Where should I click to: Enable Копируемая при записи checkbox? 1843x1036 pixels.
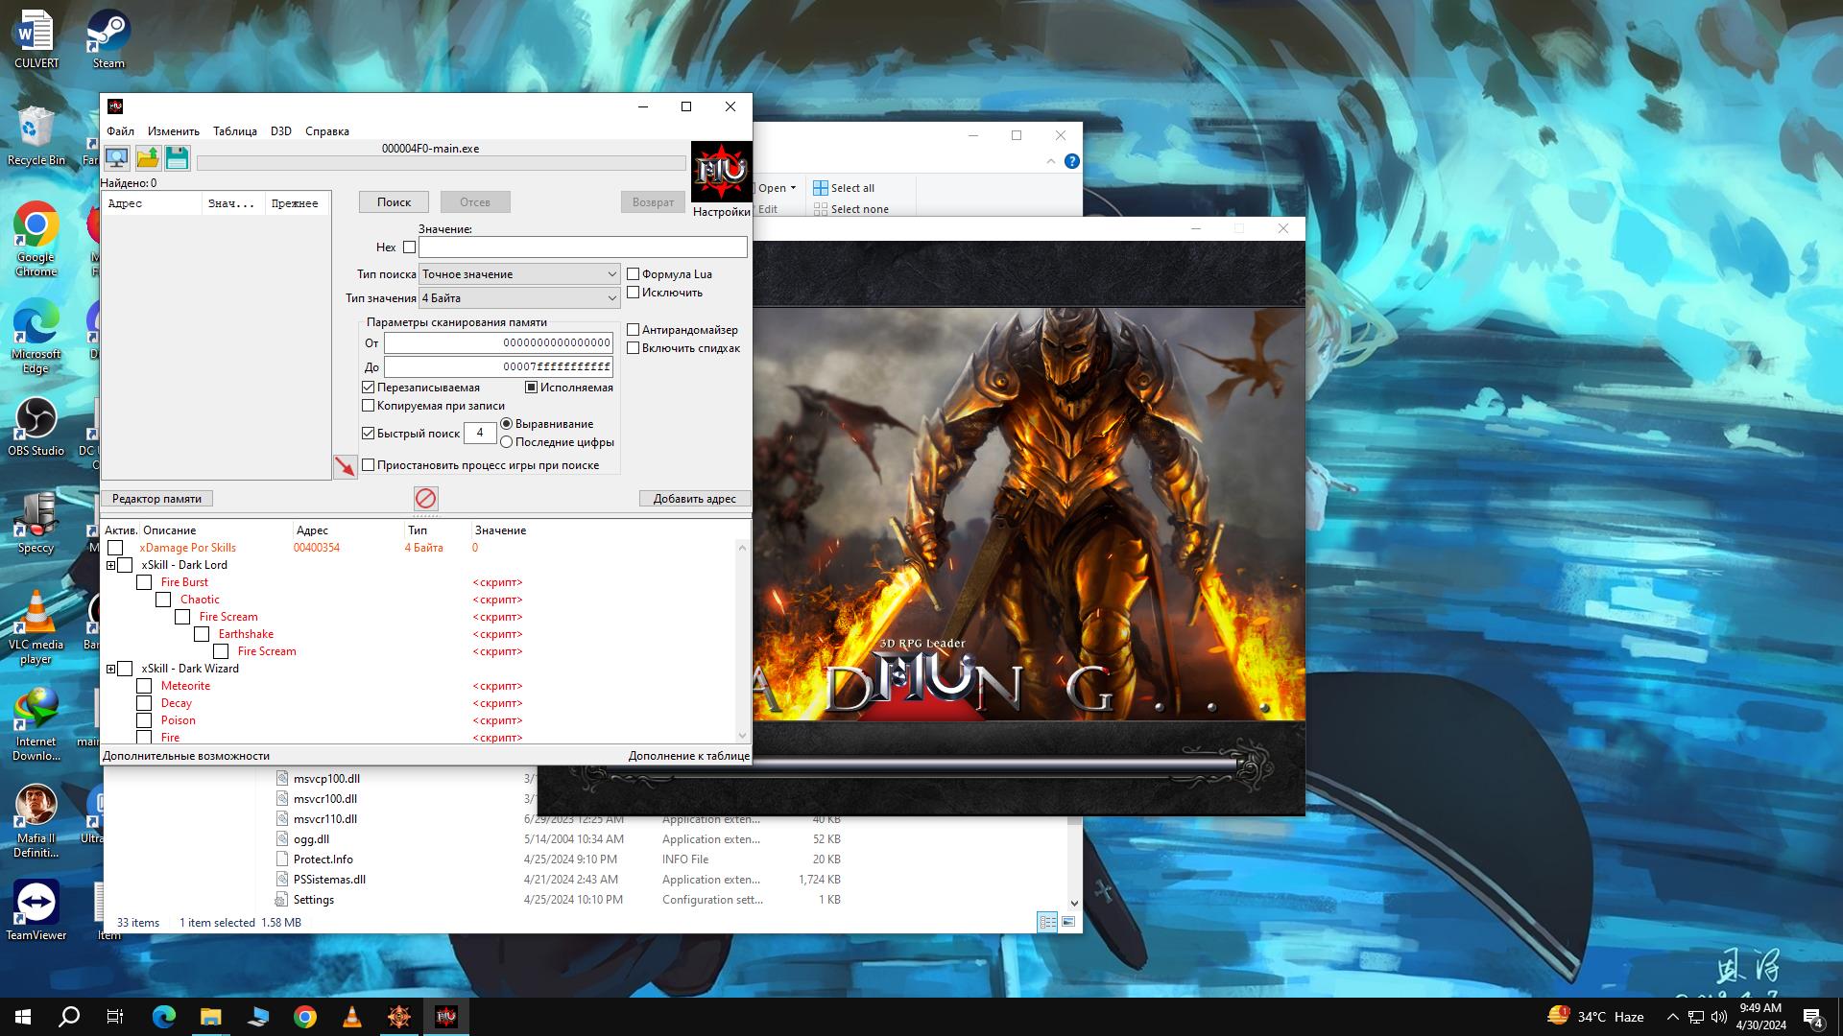368,406
